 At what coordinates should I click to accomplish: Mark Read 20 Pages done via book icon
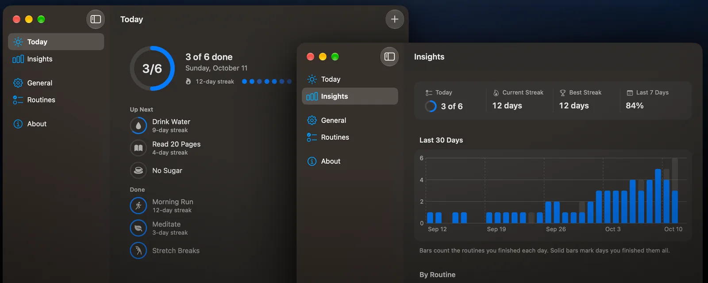point(139,148)
